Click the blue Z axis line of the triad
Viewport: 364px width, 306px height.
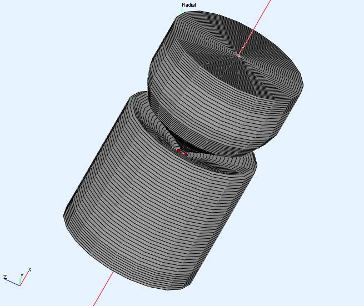tap(13, 282)
